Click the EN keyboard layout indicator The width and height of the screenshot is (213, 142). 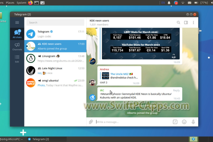pos(163,3)
